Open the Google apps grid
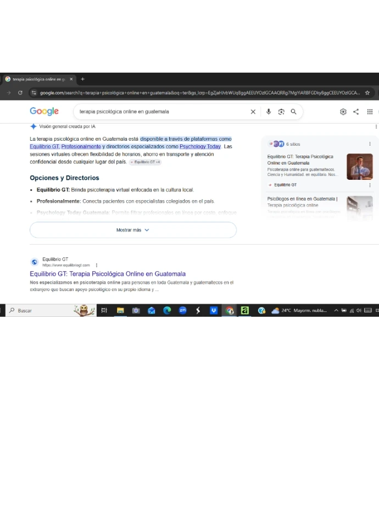This screenshot has height=506, width=379. pyautogui.click(x=370, y=112)
